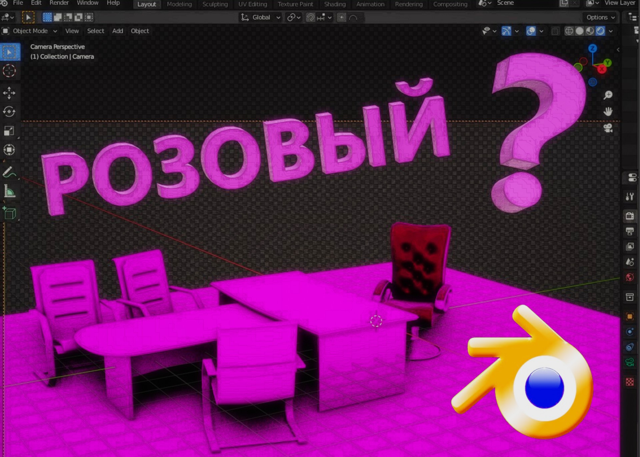Select the Add Cube tool
Screen dimensions: 640x457
click(9, 213)
